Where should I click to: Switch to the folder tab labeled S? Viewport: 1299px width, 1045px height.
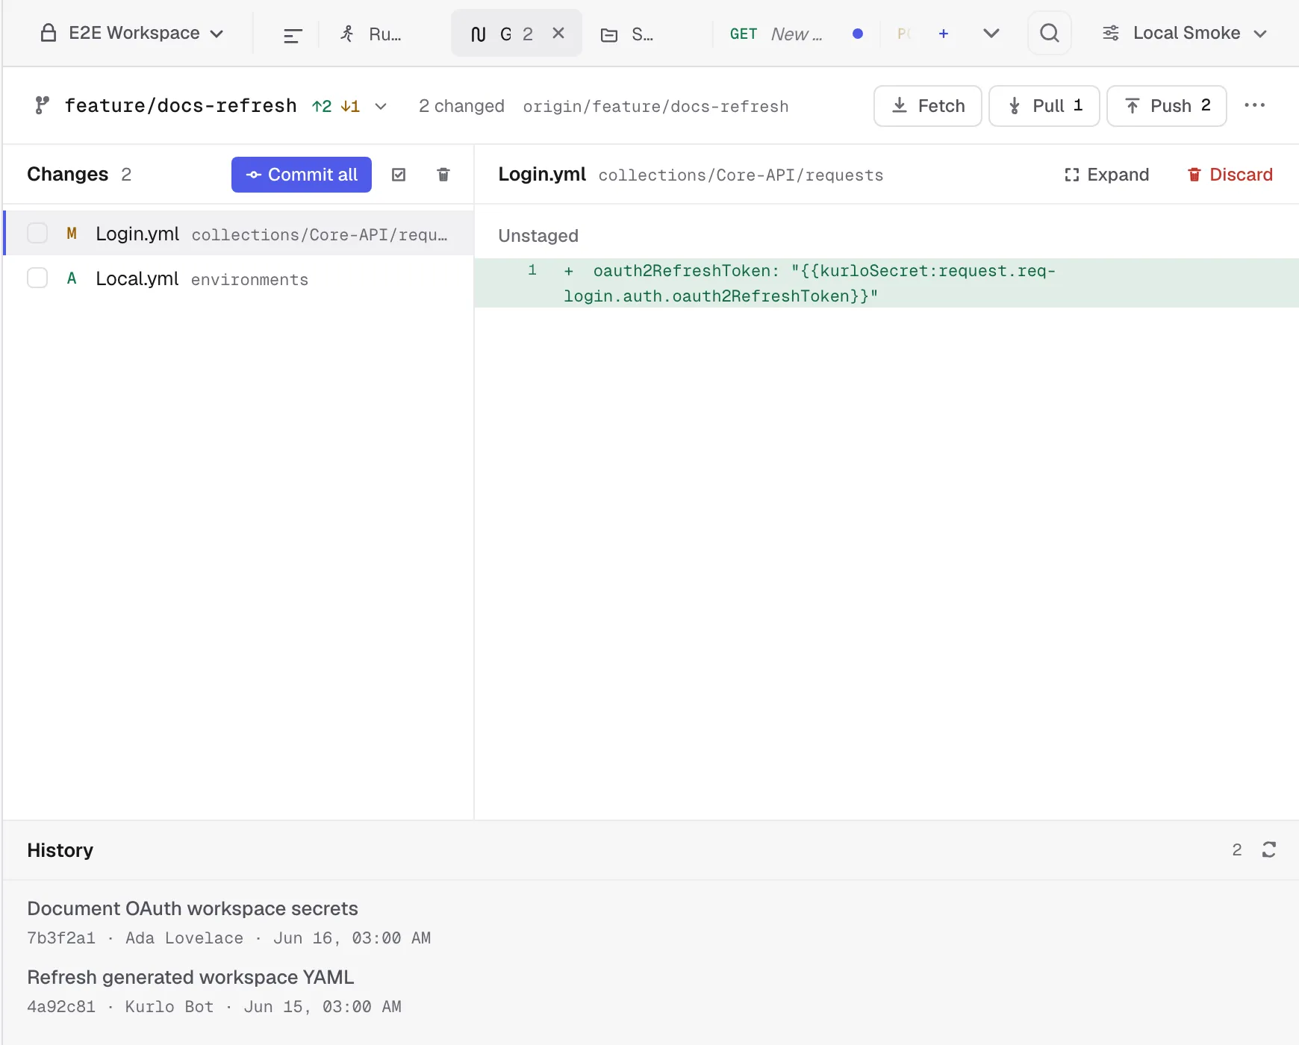click(x=629, y=34)
